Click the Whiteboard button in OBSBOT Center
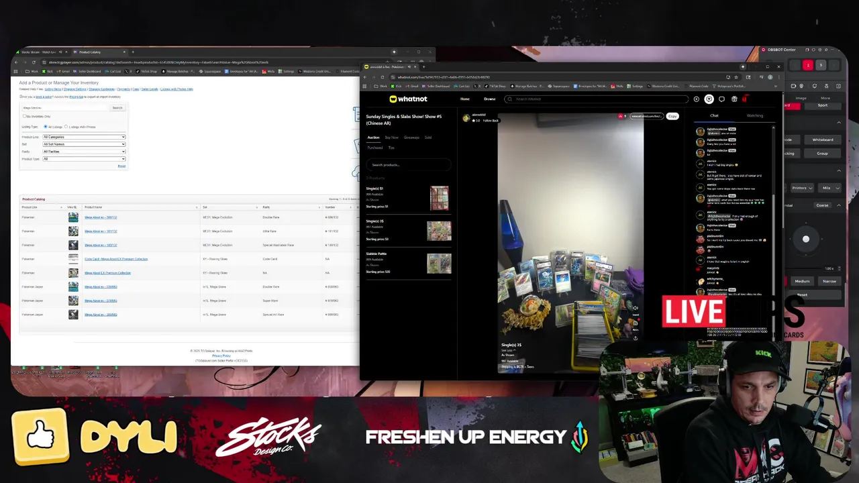This screenshot has height=483, width=859. [x=822, y=140]
